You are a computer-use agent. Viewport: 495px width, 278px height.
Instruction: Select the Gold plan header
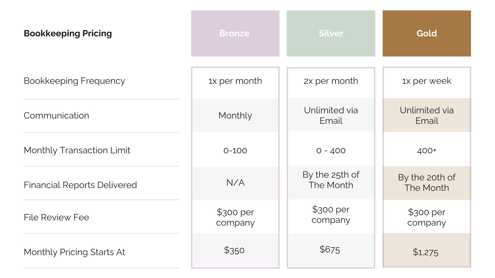pyautogui.click(x=426, y=33)
